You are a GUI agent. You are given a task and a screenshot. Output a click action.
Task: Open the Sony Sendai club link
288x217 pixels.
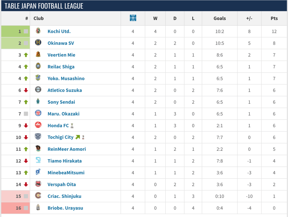point(61,102)
